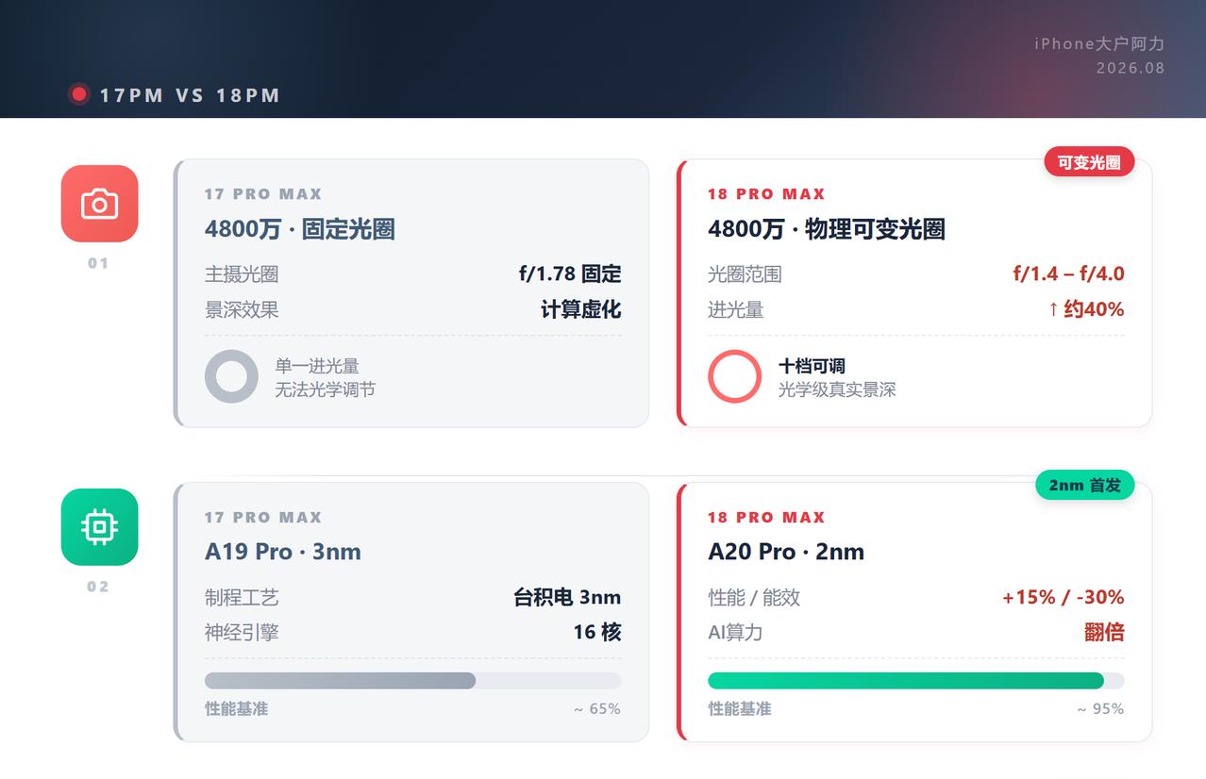Click the green chip processor icon

[99, 526]
